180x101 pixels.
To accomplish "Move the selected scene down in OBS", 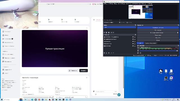I will coord(113,33).
